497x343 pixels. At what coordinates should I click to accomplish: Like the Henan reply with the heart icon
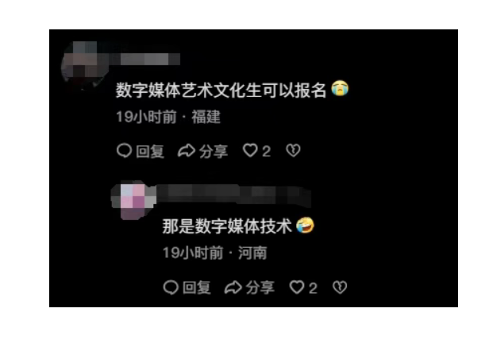click(x=297, y=287)
